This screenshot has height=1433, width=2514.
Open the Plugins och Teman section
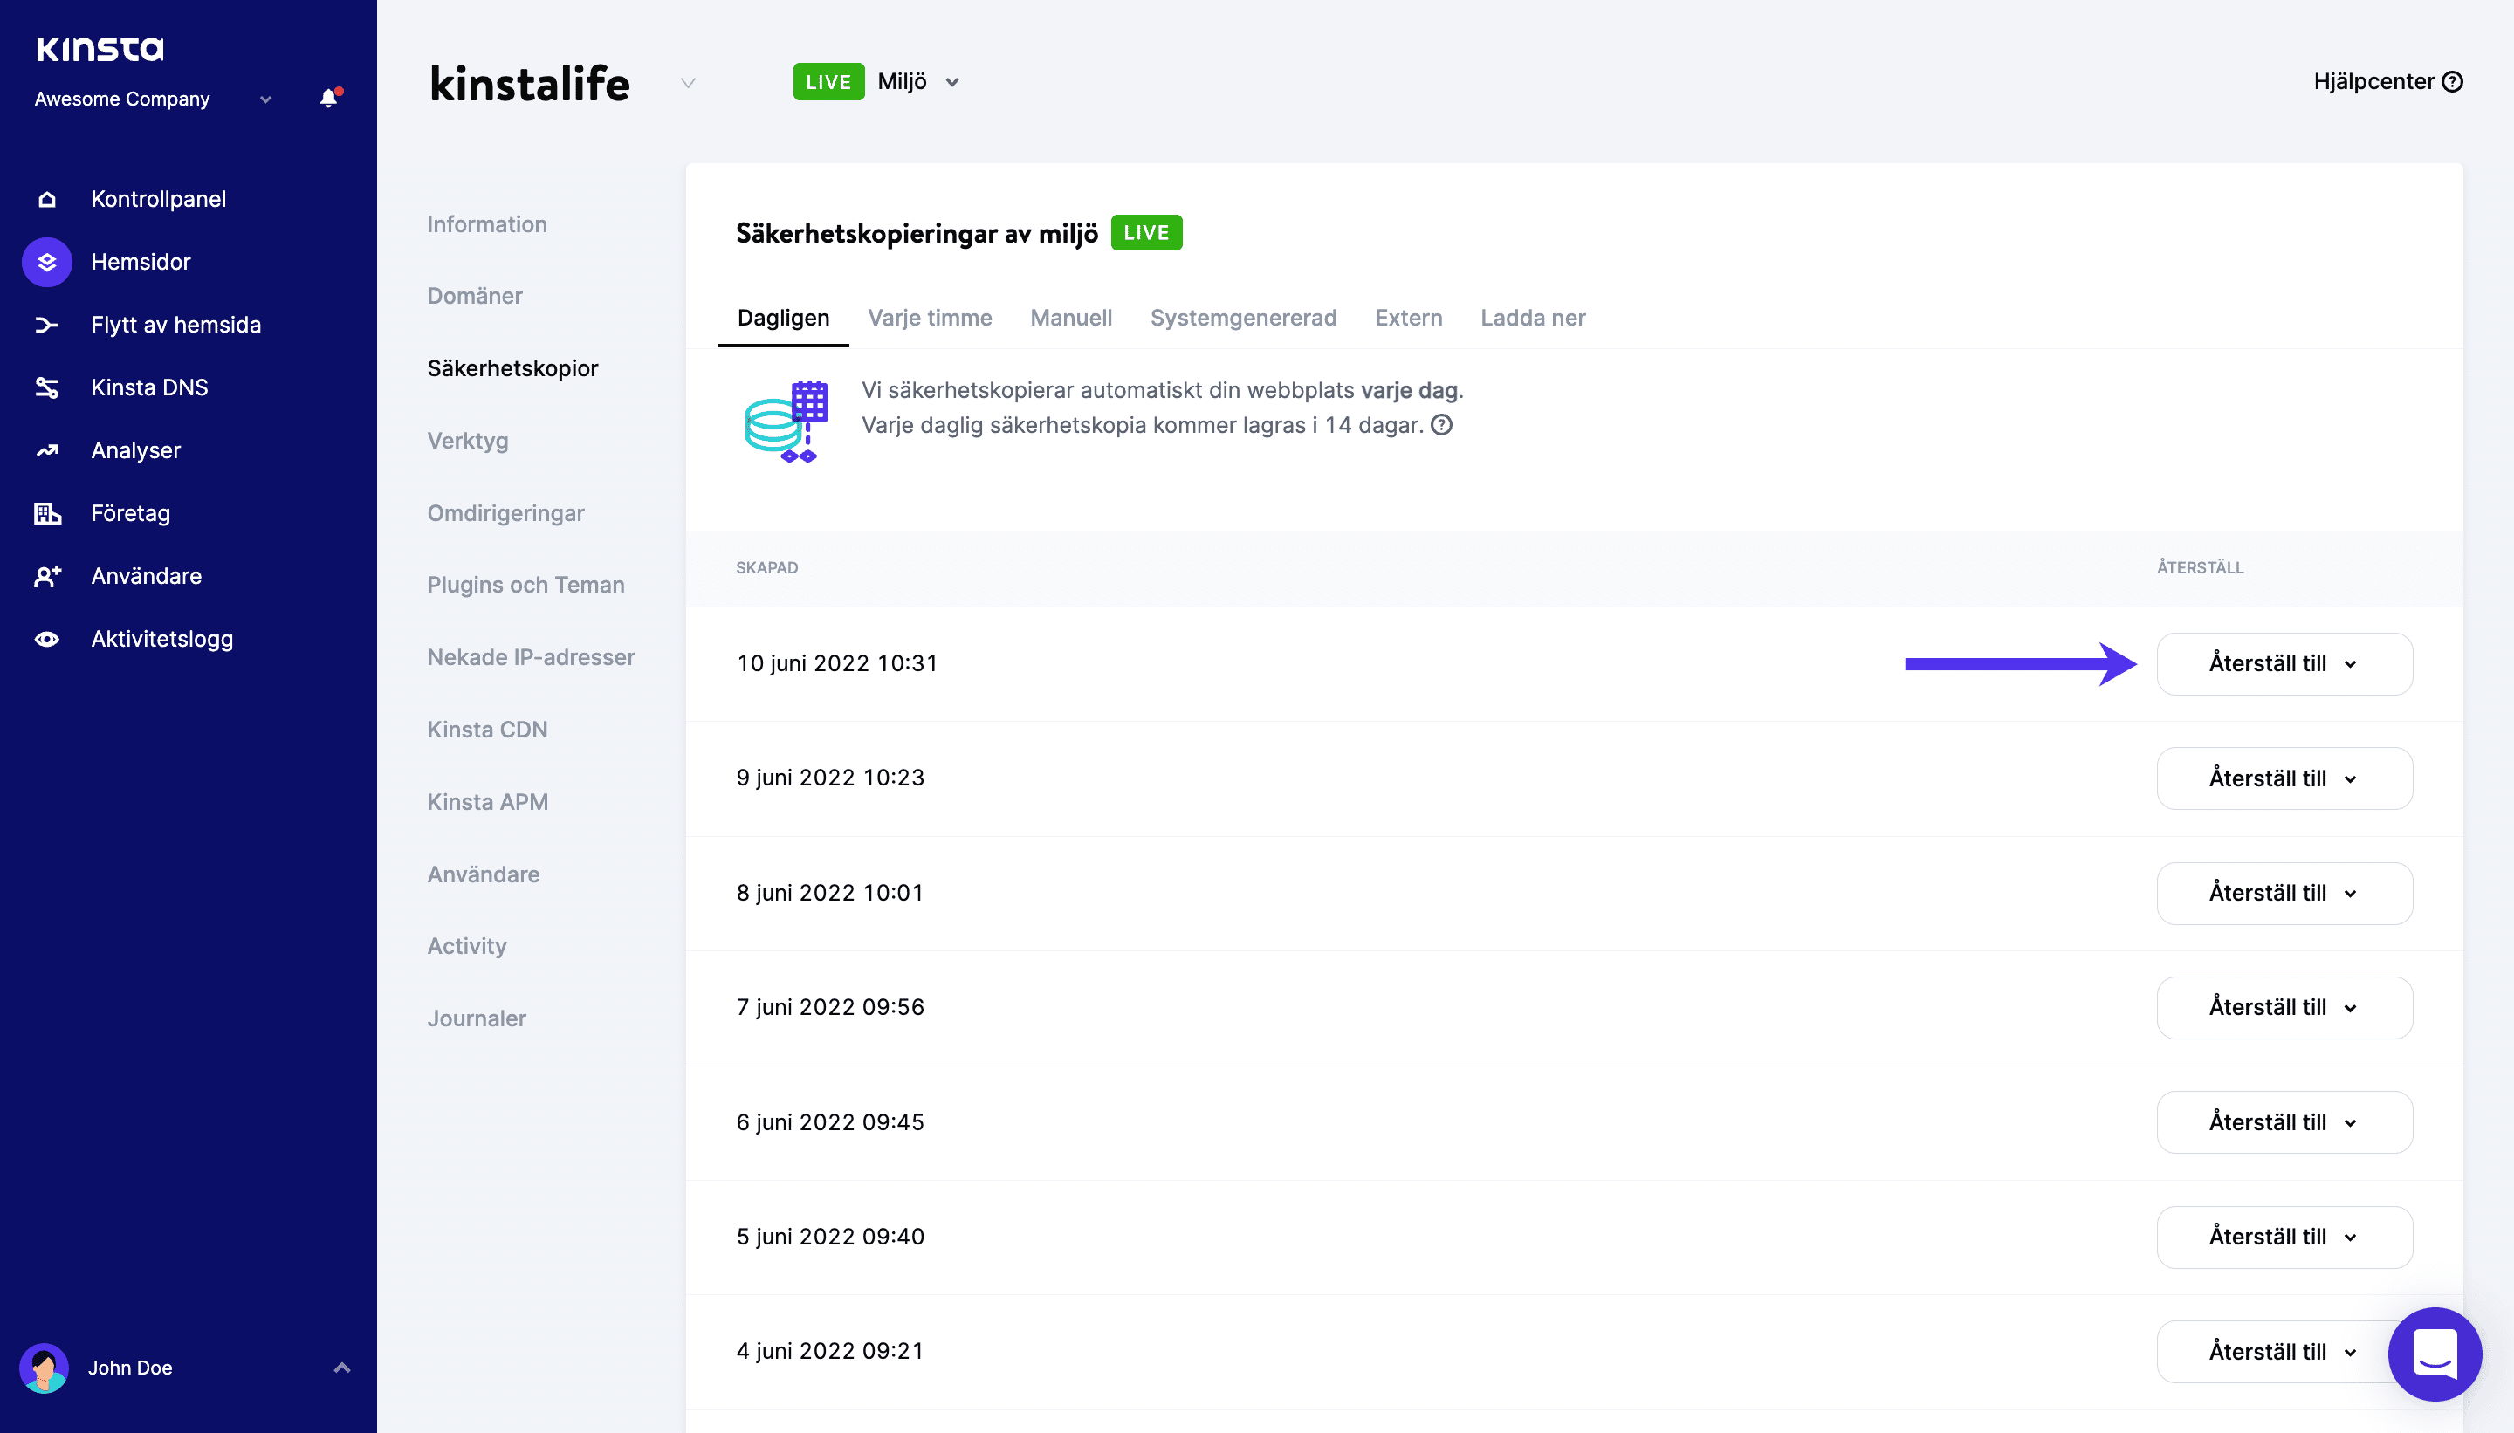tap(525, 585)
